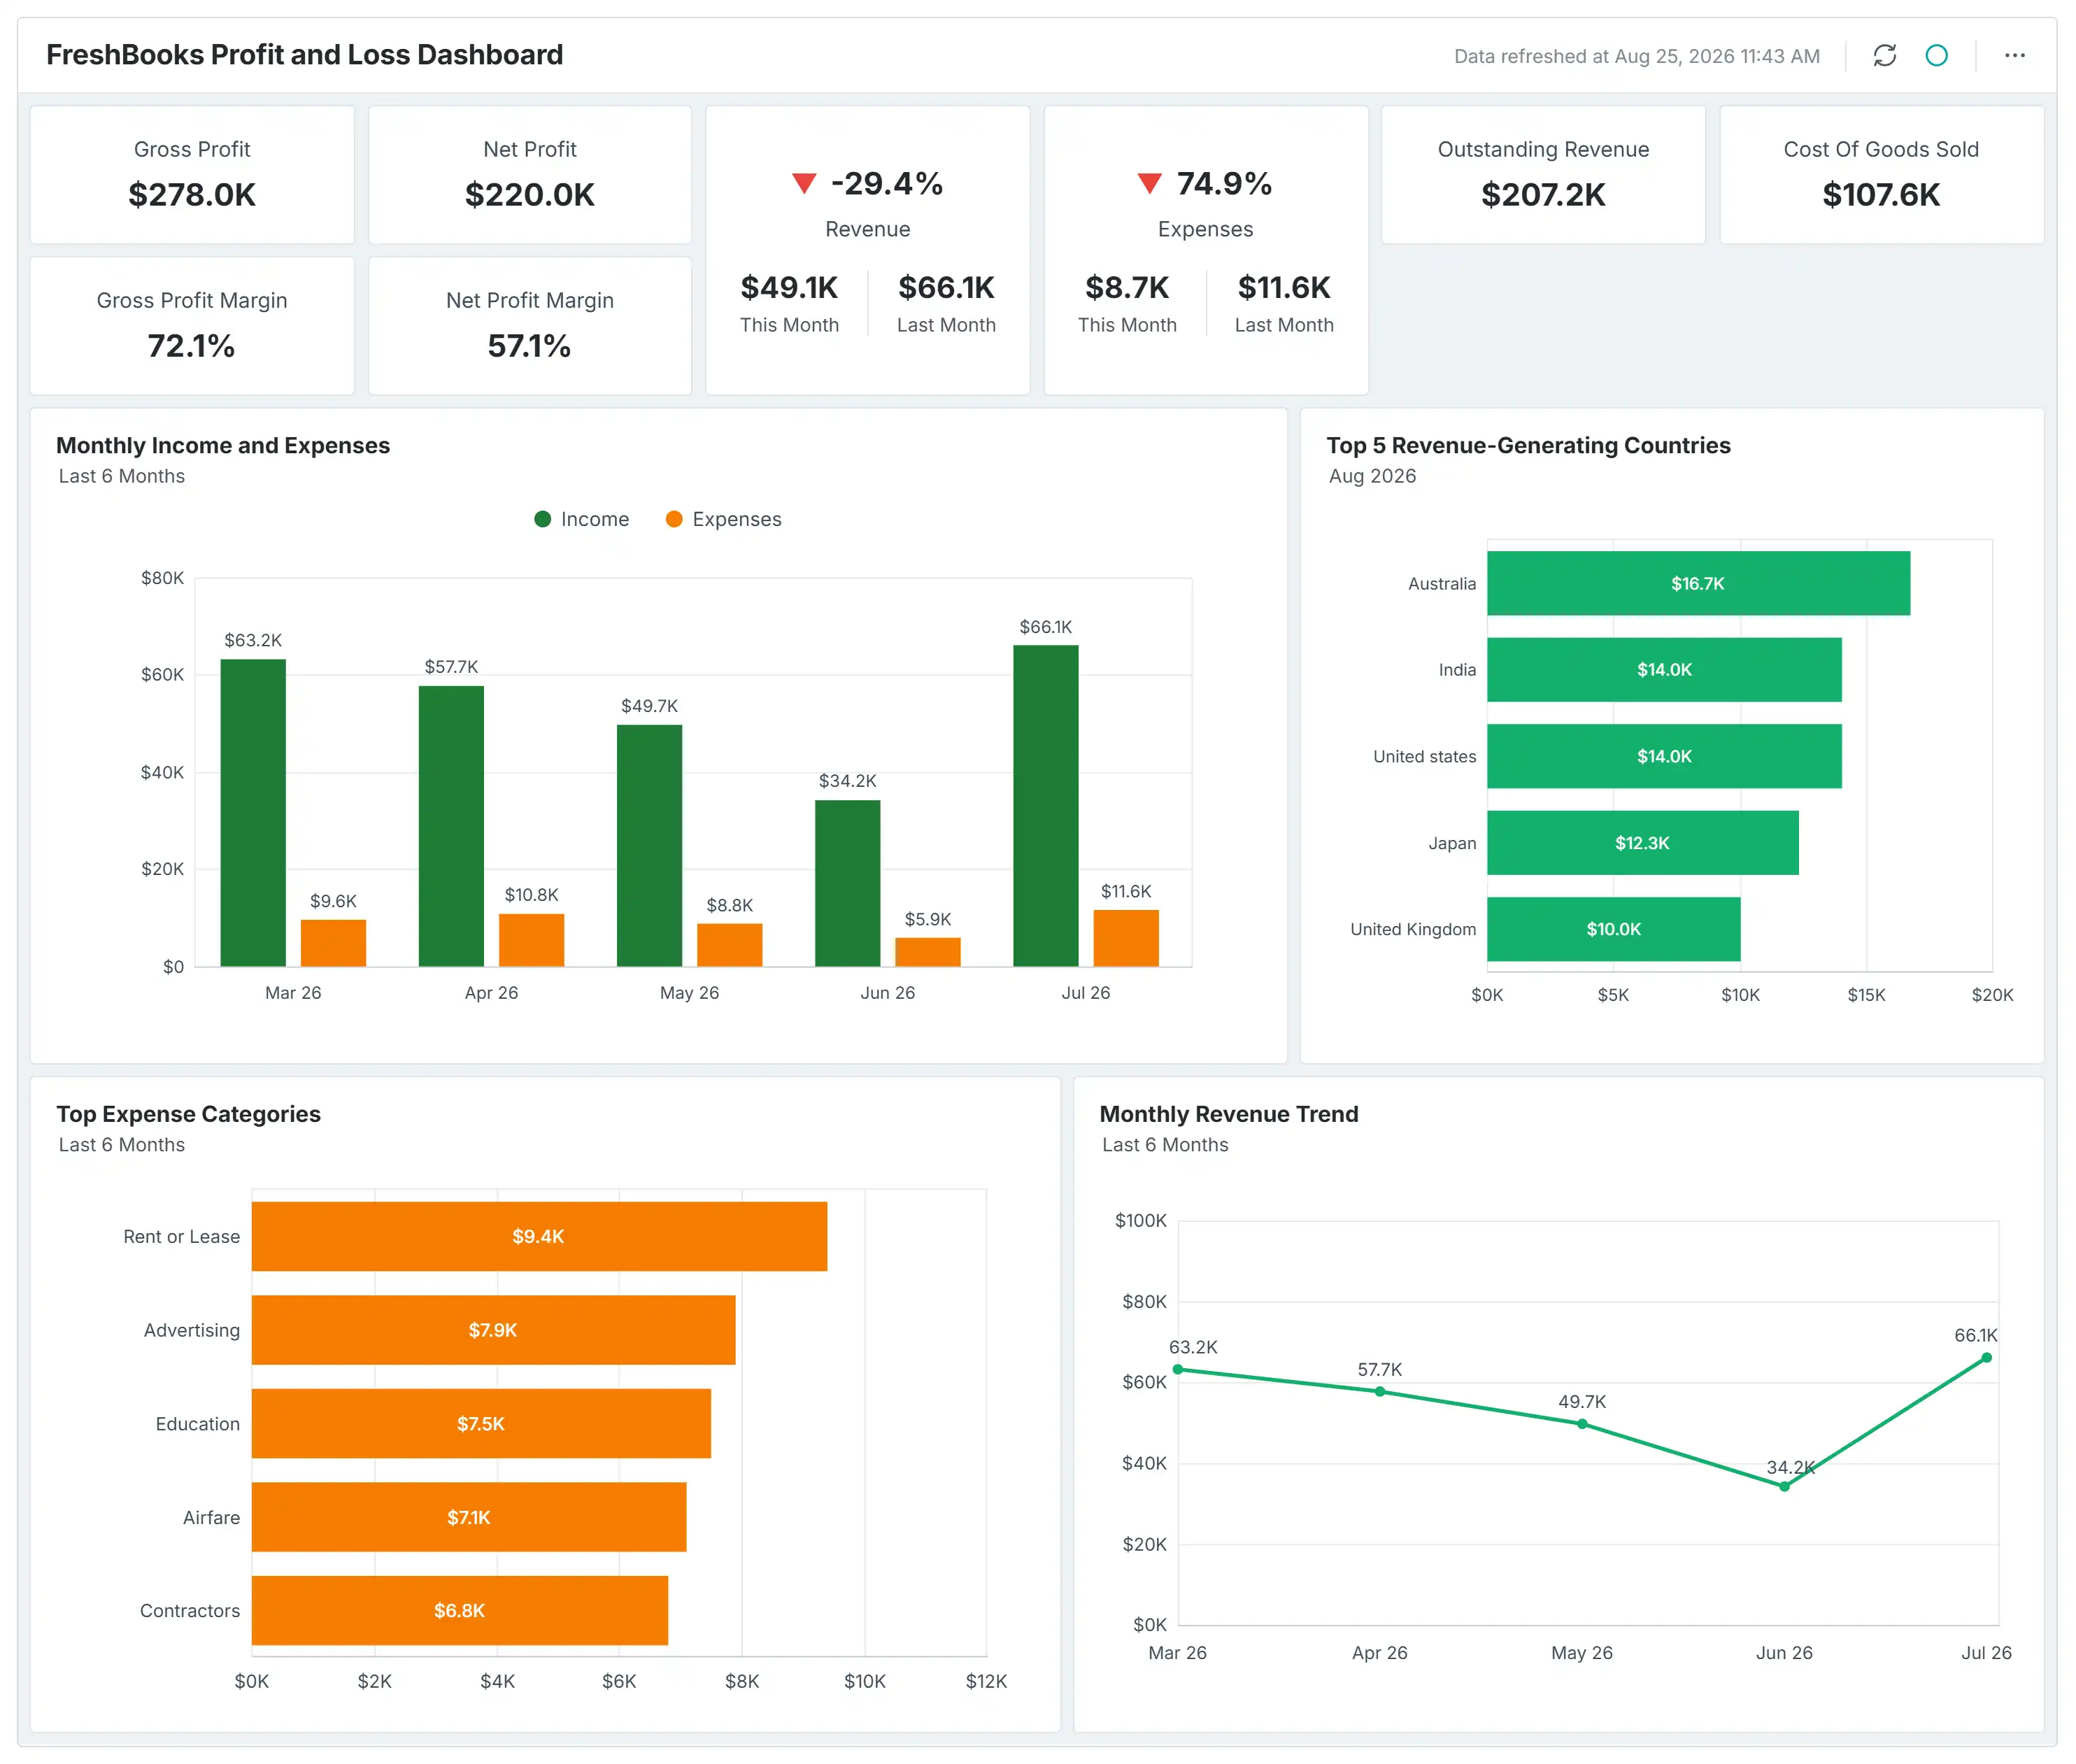Open the Outstanding Revenue $207.2K card
This screenshot has height=1764, width=2076.
(x=1543, y=175)
